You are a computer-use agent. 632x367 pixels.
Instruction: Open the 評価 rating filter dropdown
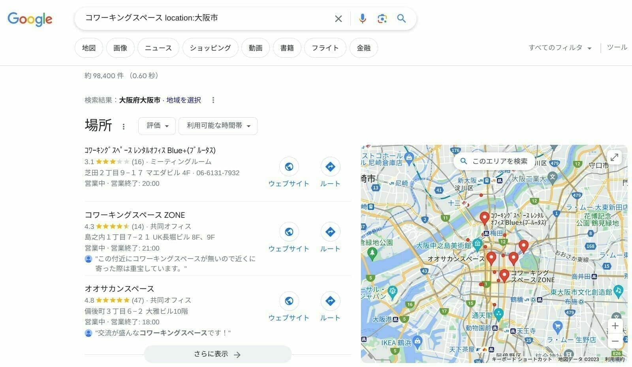(157, 126)
